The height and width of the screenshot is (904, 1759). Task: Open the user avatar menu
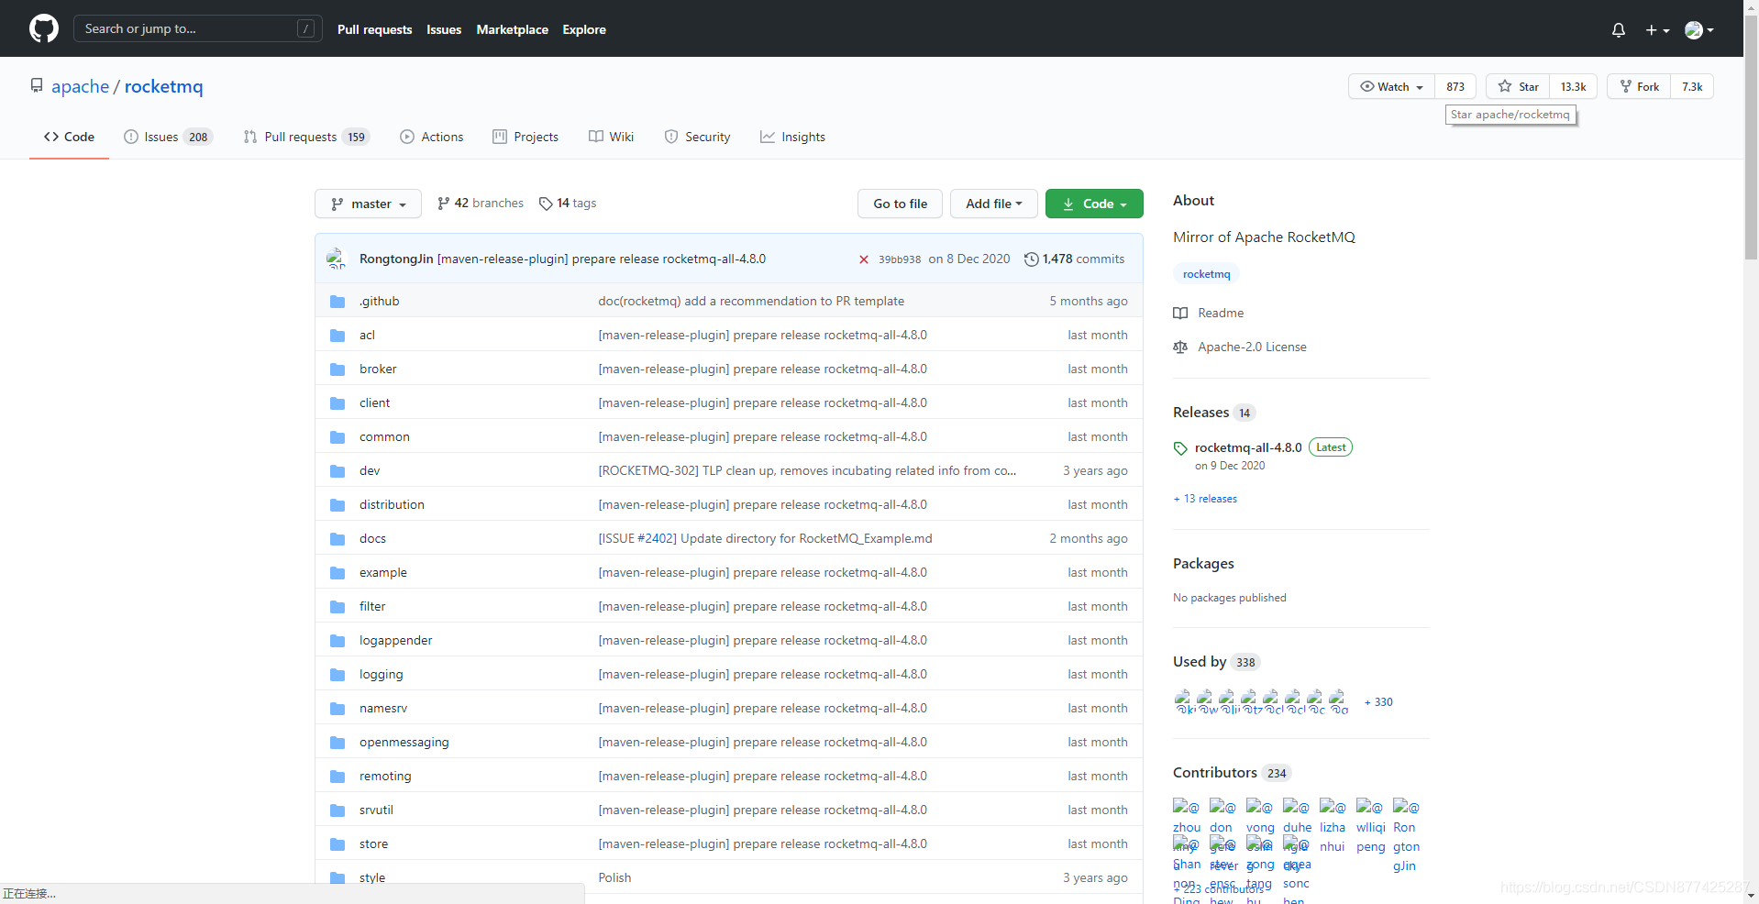click(x=1698, y=30)
